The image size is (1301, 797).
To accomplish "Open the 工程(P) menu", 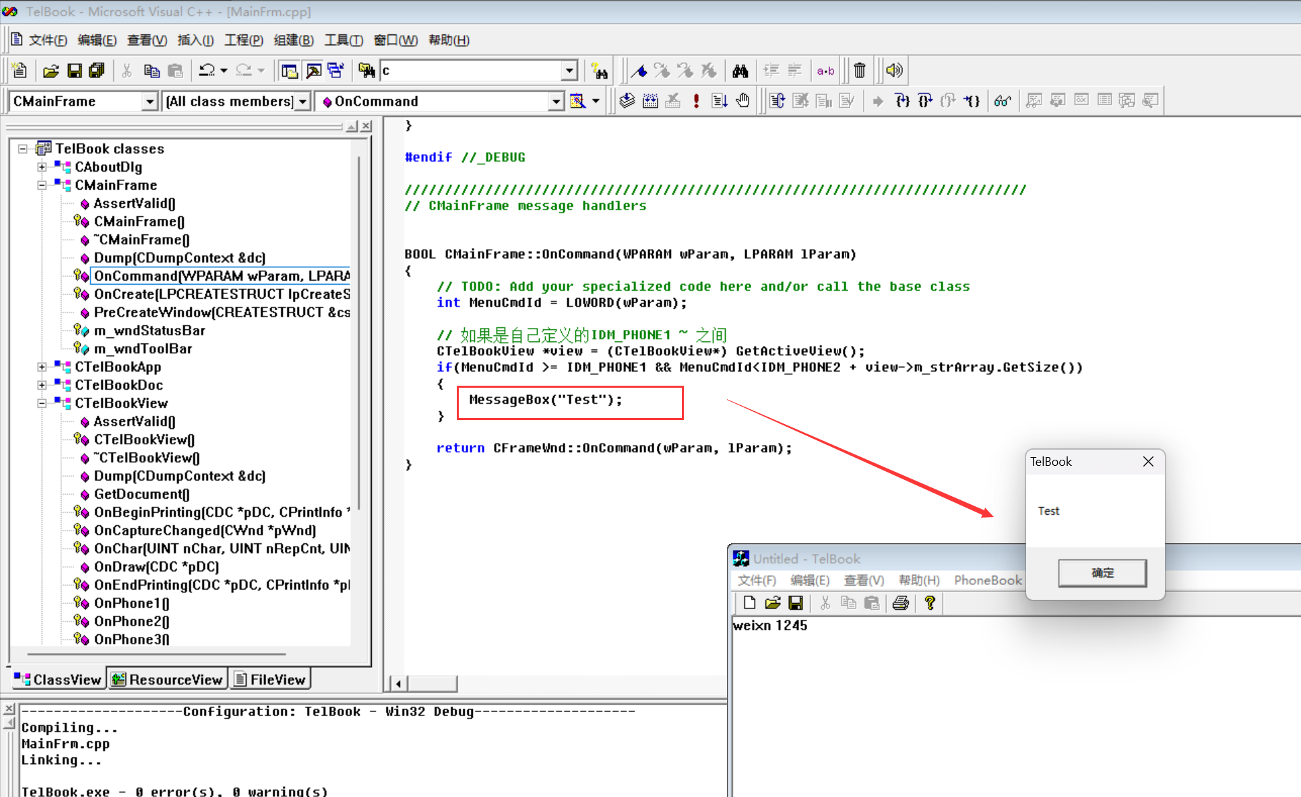I will point(244,40).
